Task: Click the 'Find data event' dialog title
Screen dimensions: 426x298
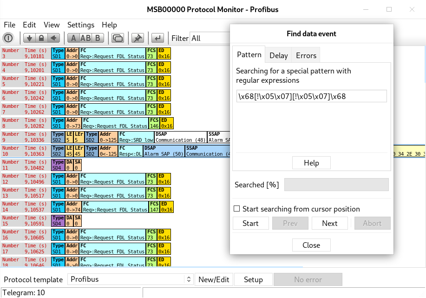Action: click(x=311, y=34)
